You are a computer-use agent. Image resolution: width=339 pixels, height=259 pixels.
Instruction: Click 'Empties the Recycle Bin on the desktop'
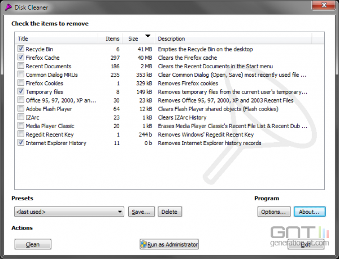tap(205, 49)
